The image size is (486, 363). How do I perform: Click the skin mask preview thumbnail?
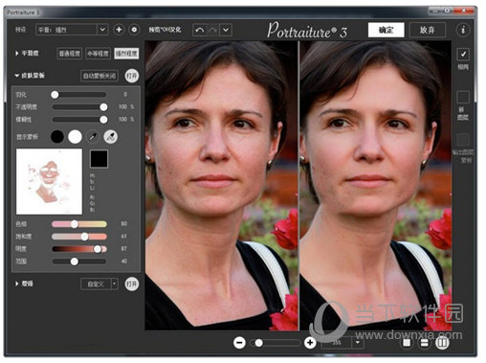(x=49, y=181)
